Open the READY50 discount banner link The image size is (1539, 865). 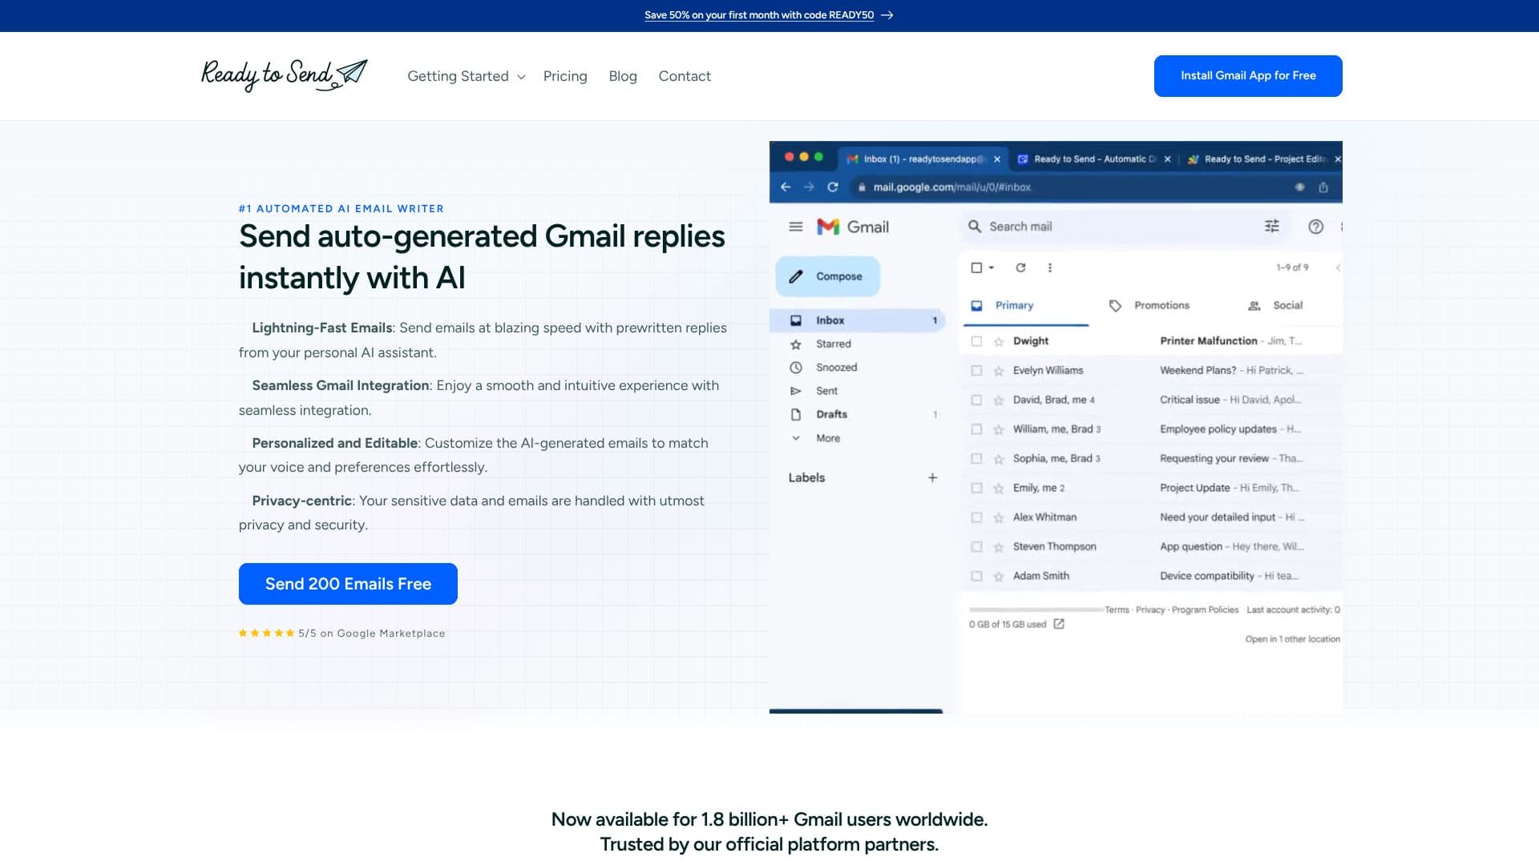(x=768, y=15)
